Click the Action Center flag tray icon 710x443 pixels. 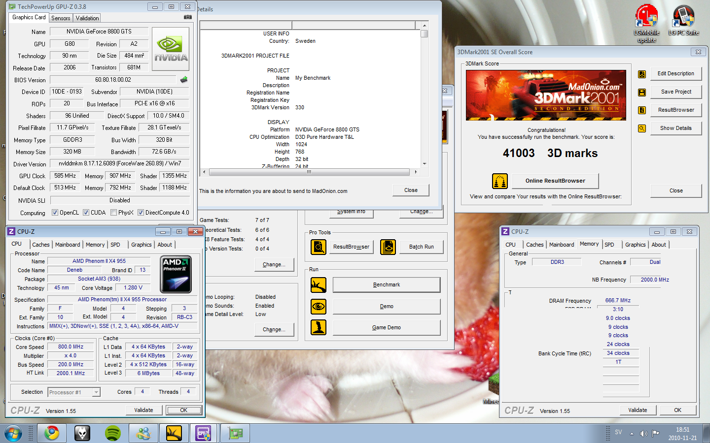tap(656, 433)
